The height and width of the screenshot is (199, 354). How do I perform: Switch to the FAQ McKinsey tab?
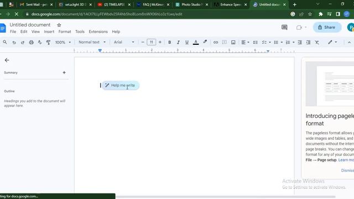(x=153, y=4)
